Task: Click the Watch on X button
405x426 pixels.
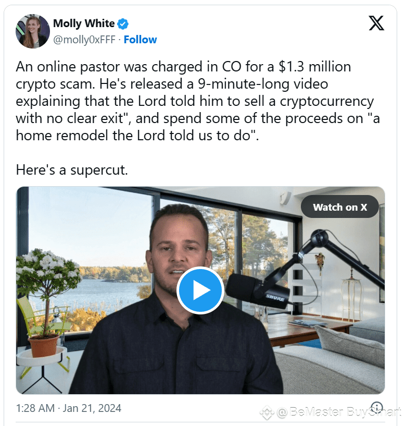Action: tap(339, 207)
